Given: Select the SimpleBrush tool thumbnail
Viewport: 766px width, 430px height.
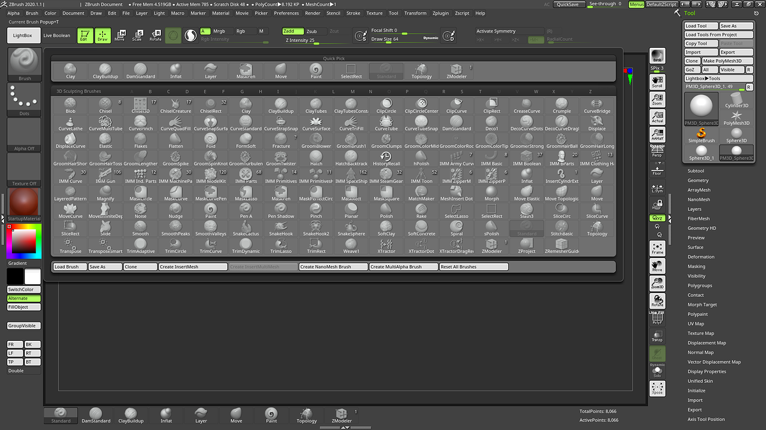Looking at the screenshot, I should pyautogui.click(x=702, y=136).
